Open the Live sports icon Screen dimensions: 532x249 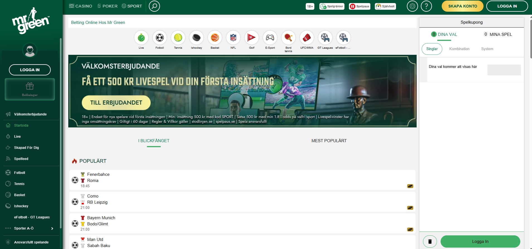[141, 38]
